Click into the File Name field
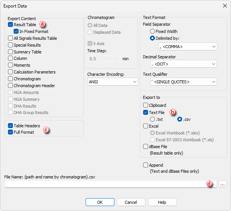 (111, 184)
